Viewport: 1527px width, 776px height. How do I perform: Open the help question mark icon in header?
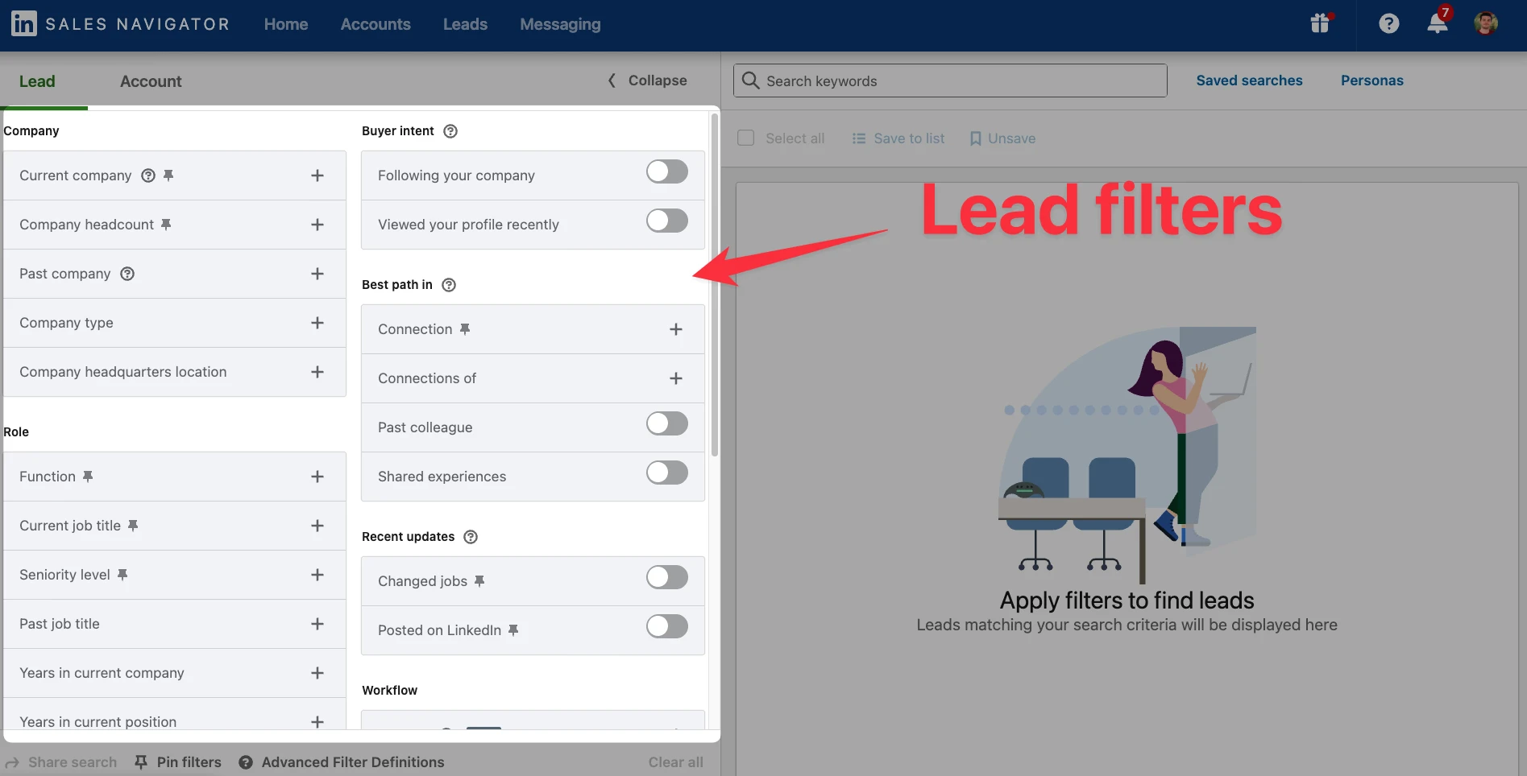coord(1388,23)
